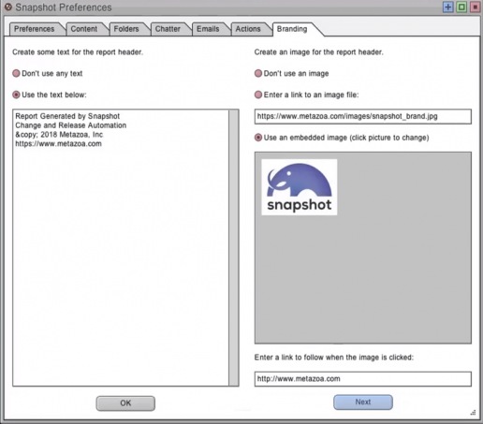Click the Snapshot app icon in title bar
Image resolution: width=483 pixels, height=424 pixels.
(x=8, y=7)
